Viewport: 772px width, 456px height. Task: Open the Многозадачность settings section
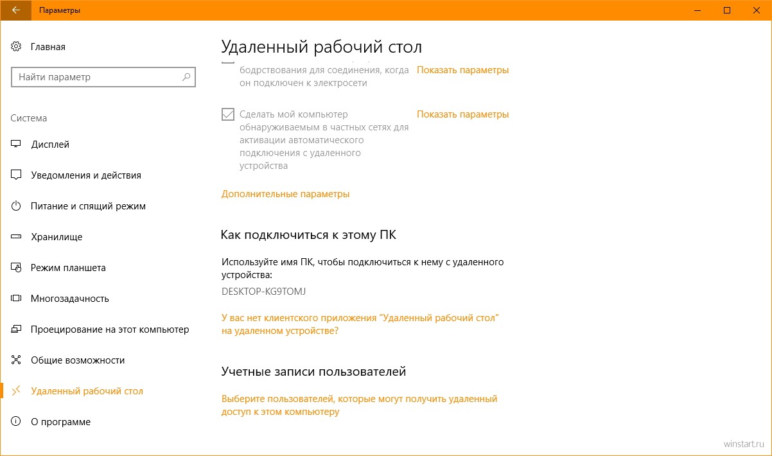pyautogui.click(x=69, y=299)
